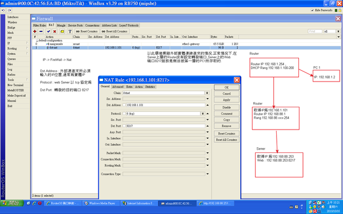This screenshot has width=343, height=214.
Task: Click the Undo arrow in the WinBox toolbar
Action: [x=3, y=10]
